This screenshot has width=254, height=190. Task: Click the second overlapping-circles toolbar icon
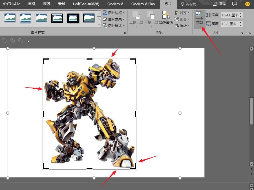pyautogui.click(x=12, y=41)
